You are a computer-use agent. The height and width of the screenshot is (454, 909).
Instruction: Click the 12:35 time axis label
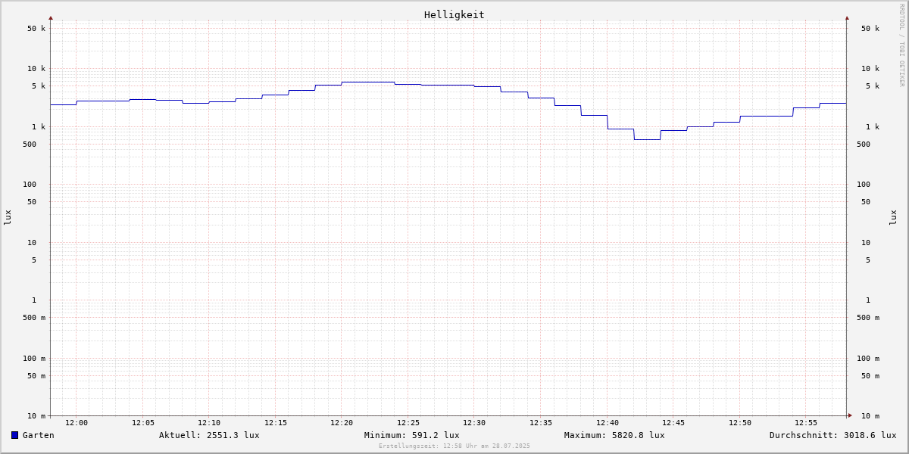pyautogui.click(x=541, y=423)
